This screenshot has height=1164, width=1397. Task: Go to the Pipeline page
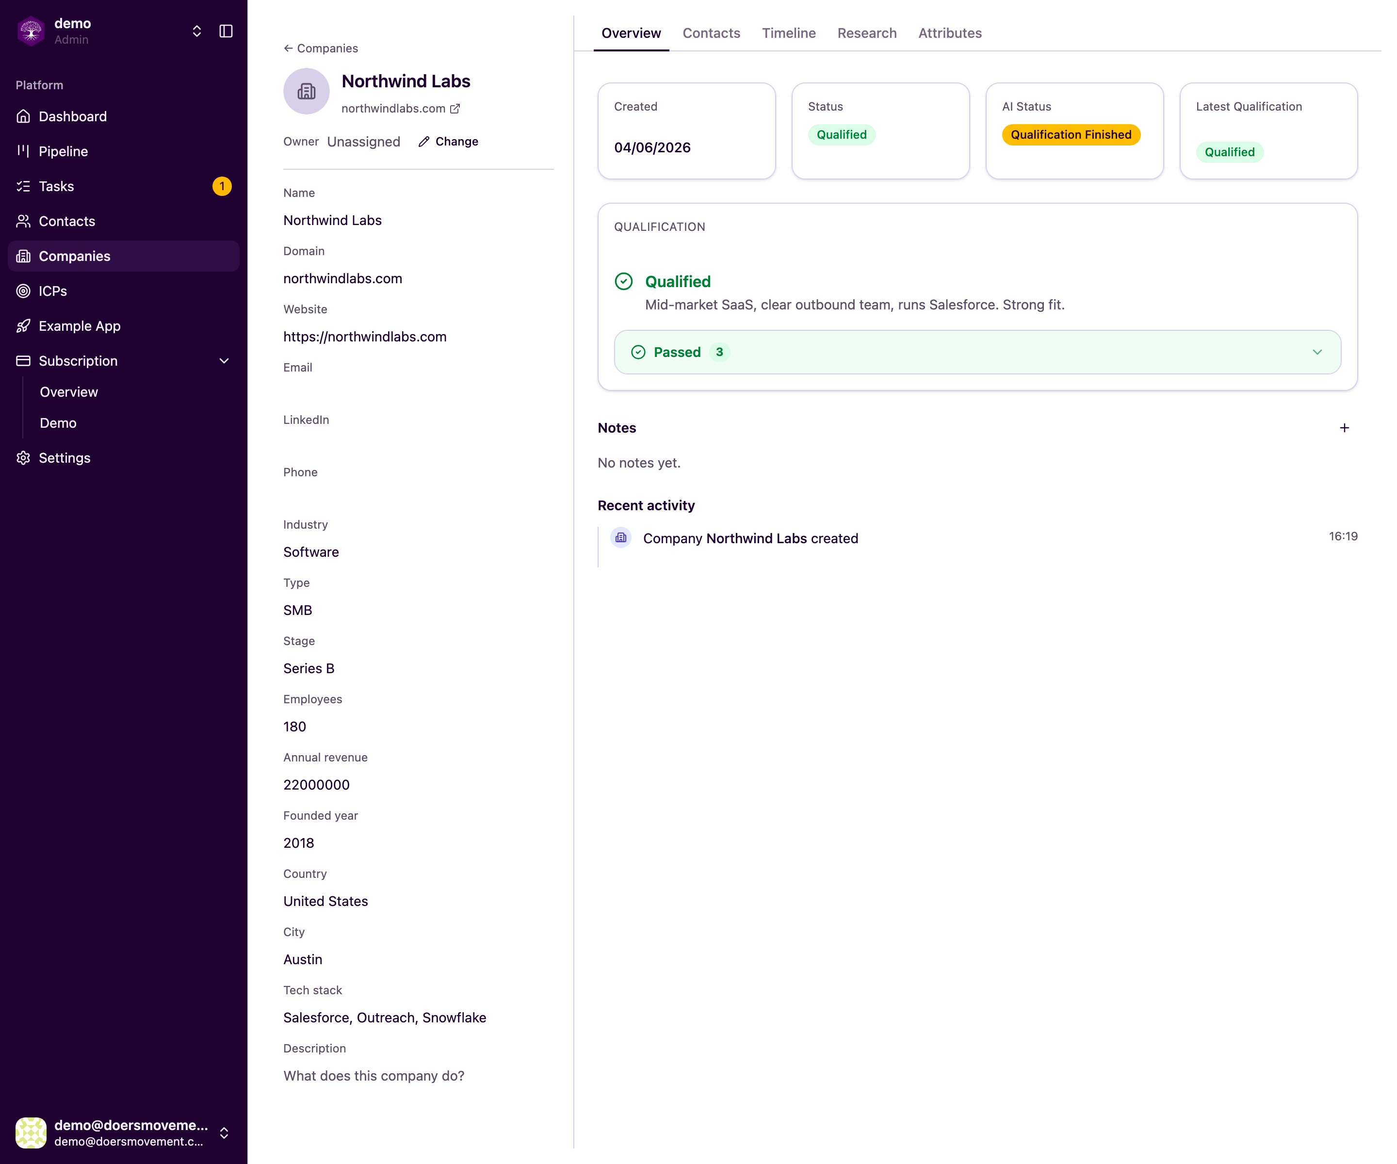tap(124, 152)
